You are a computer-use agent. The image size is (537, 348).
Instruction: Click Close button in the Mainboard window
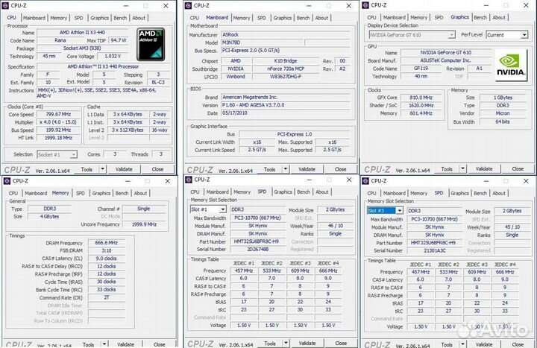tap(340, 169)
